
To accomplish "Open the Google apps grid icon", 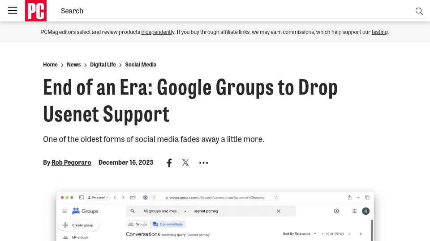I will tap(354, 211).
